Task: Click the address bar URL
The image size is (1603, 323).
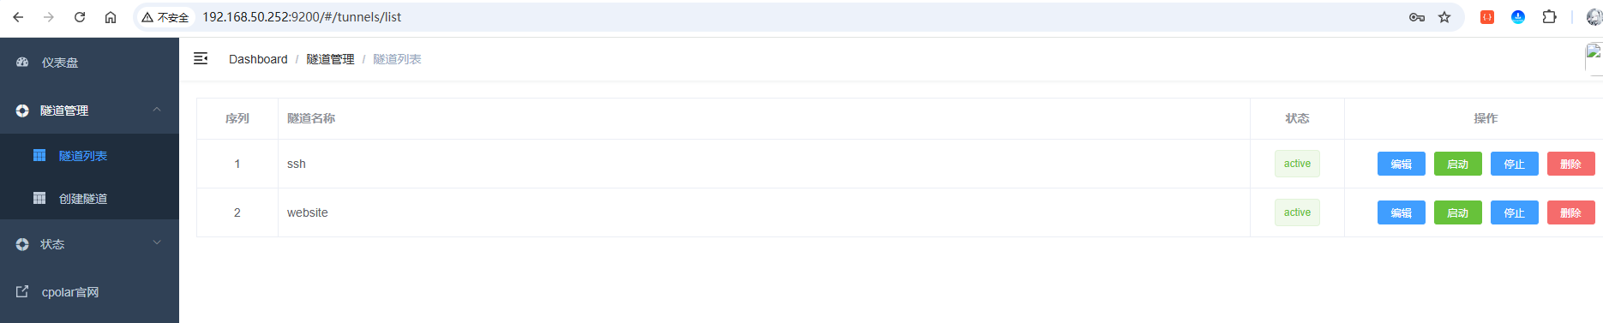Action: [x=301, y=17]
